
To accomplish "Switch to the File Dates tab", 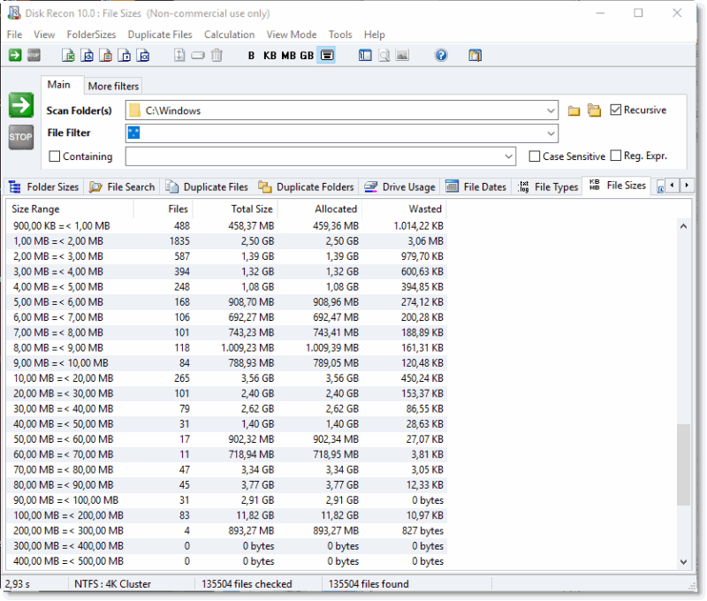I will click(x=476, y=186).
